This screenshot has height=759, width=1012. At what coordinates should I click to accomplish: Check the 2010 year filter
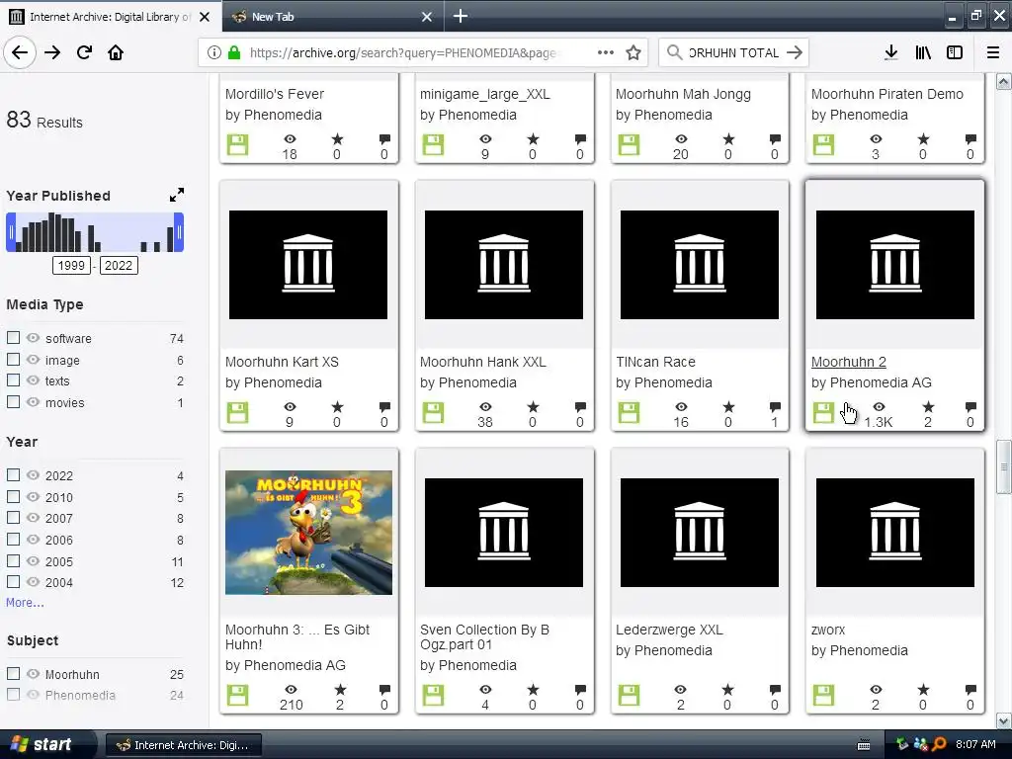click(x=13, y=496)
